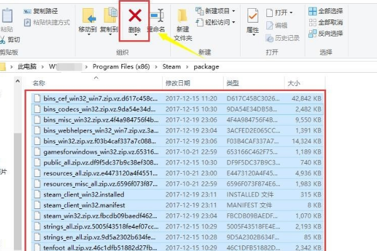Image resolution: width=377 pixels, height=251 pixels.
Task: Click the Cut scissors item
Action: pyautogui.click(x=10, y=40)
